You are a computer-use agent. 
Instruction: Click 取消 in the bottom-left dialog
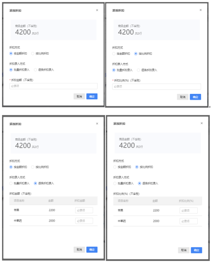[79, 250]
